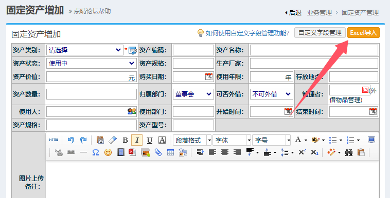Insert a table
This screenshot has height=198, width=390.
pyautogui.click(x=170, y=152)
